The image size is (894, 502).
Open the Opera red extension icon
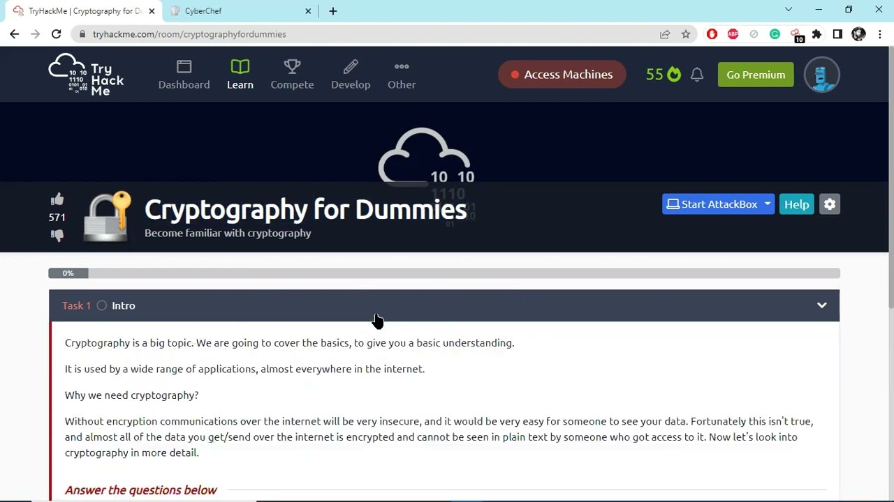click(x=712, y=34)
